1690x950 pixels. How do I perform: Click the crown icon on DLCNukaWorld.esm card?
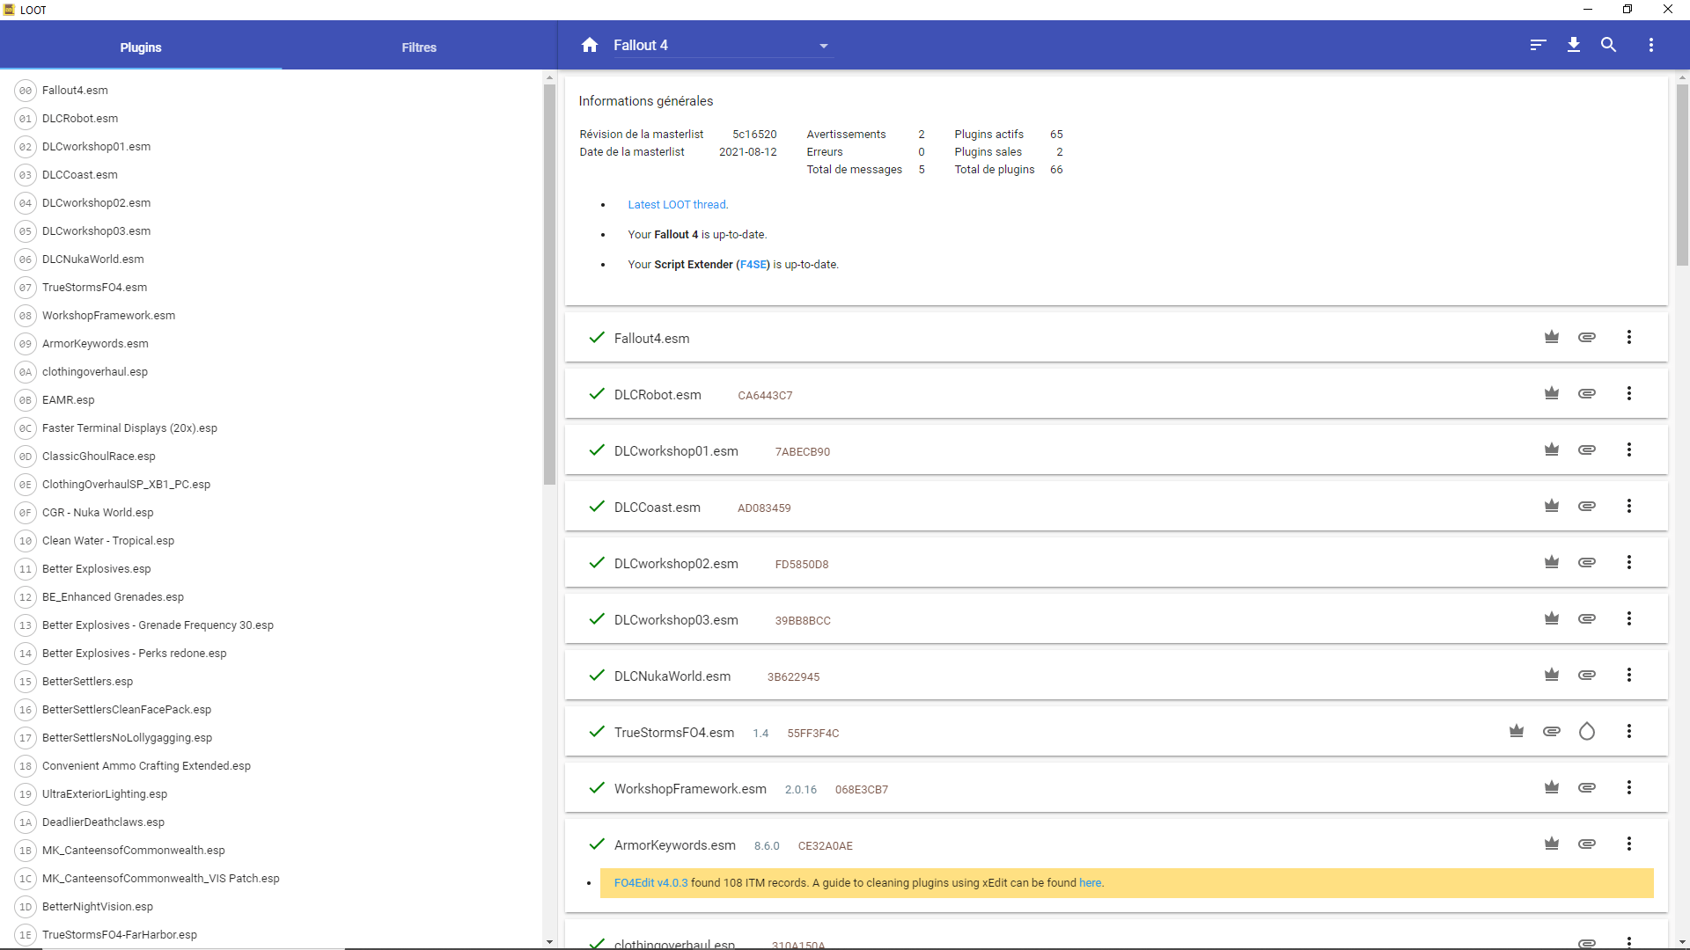[1552, 675]
